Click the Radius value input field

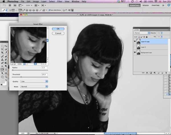click(44, 68)
